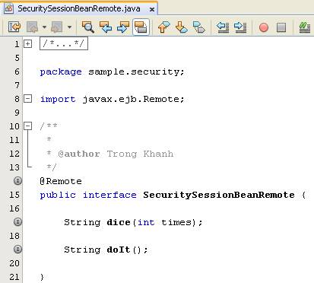Collapse the import block at line 8
314x283 pixels.
(x=27, y=99)
